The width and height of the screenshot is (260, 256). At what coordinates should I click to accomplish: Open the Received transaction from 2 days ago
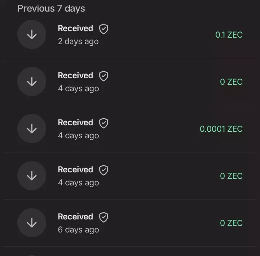[75, 29]
